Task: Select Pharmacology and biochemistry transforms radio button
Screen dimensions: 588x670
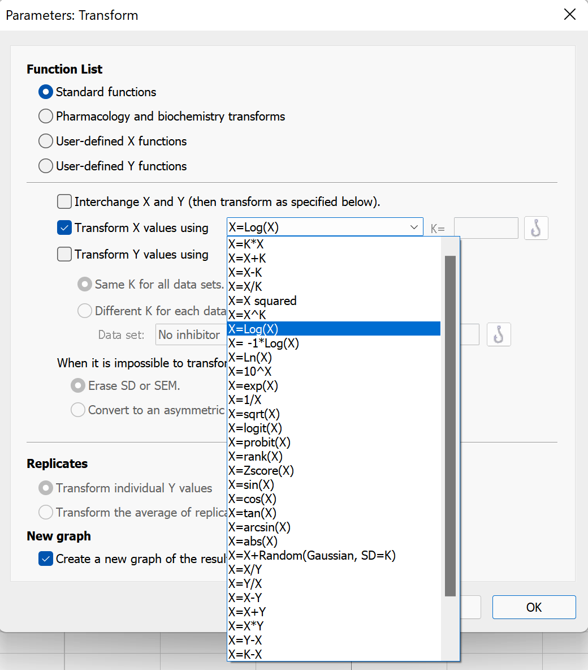Action: (x=46, y=116)
